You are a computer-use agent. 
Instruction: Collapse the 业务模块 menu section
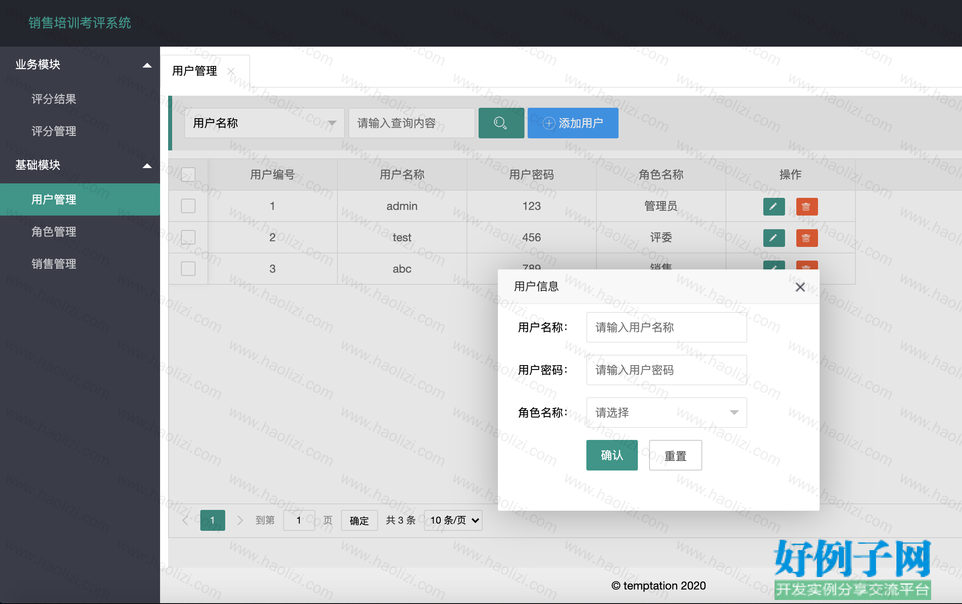[x=80, y=64]
